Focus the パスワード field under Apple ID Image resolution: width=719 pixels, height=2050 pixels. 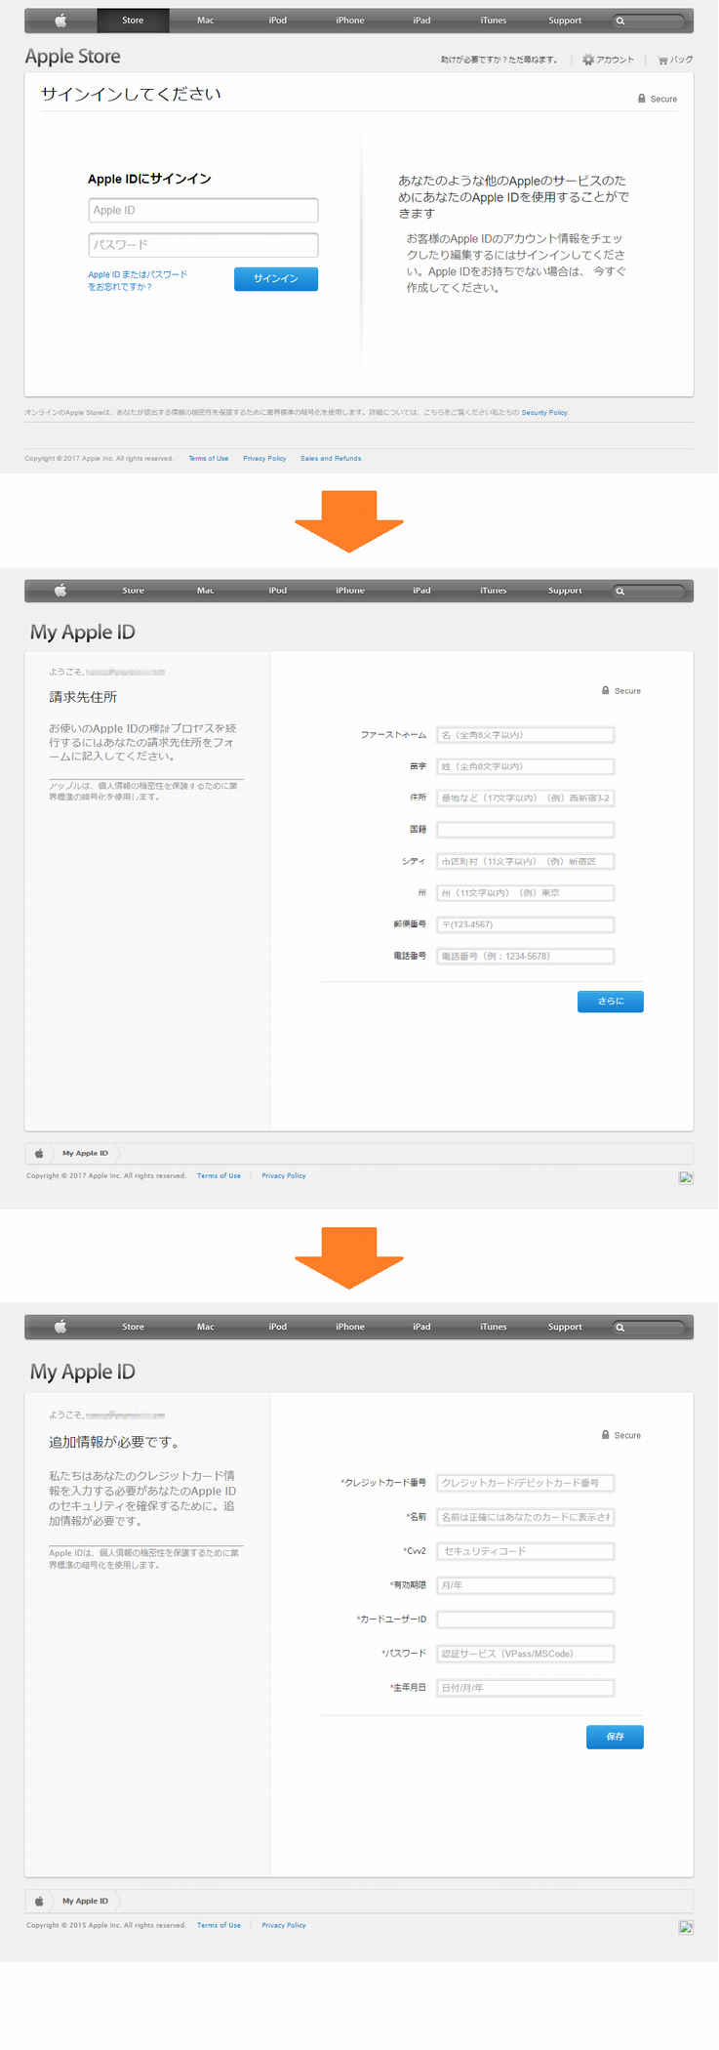click(x=203, y=245)
